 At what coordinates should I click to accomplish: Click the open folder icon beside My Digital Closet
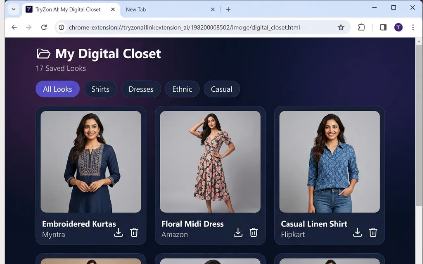[43, 53]
